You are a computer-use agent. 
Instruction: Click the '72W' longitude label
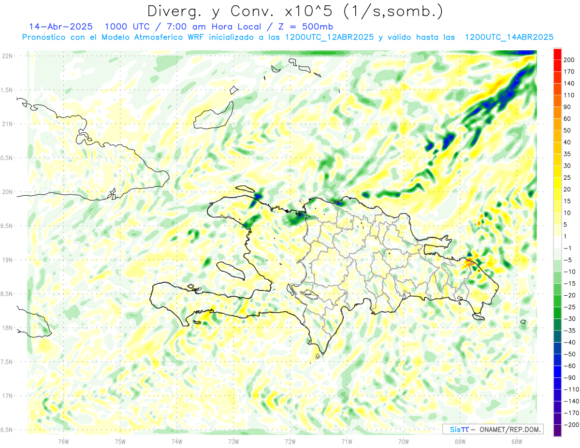click(290, 441)
